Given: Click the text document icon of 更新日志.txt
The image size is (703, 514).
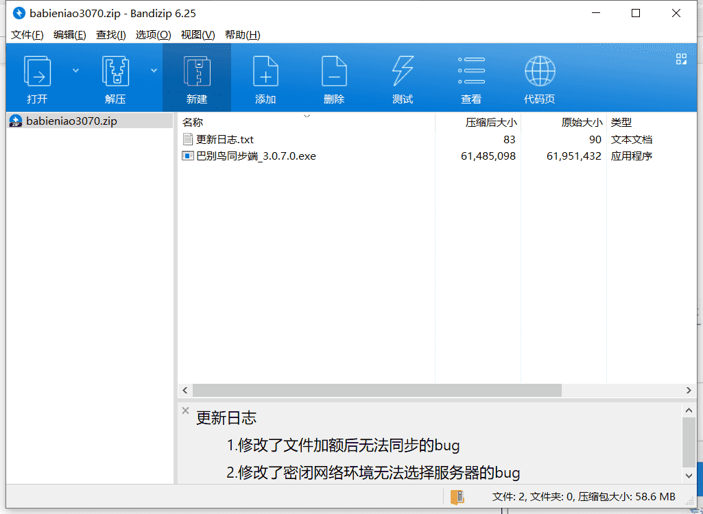Looking at the screenshot, I should click(x=187, y=139).
